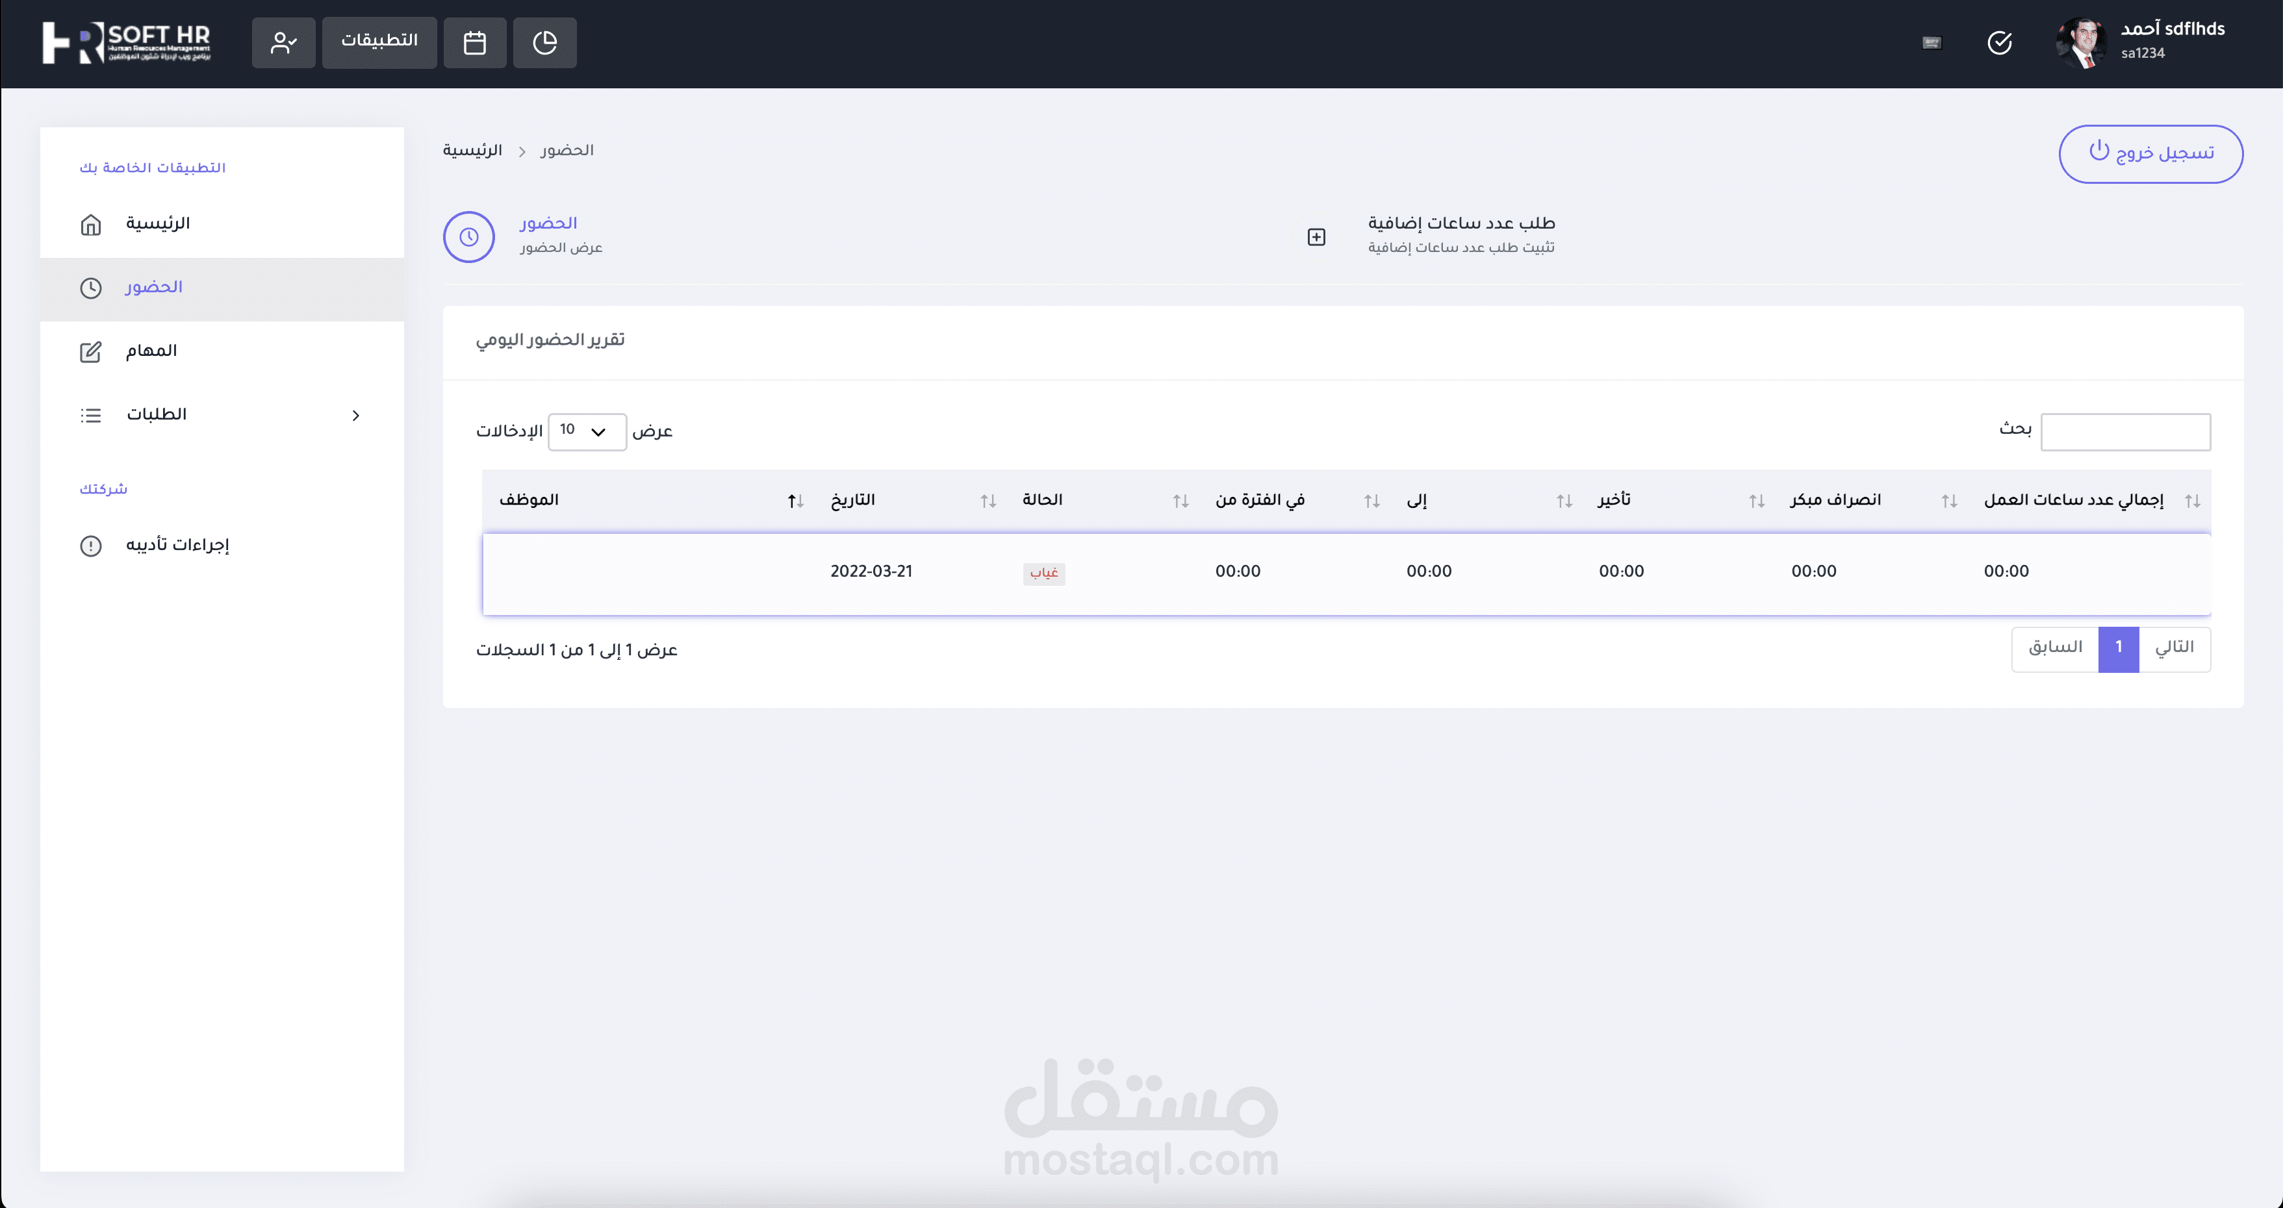The width and height of the screenshot is (2283, 1208).
Task: Click the circled checkmark icon near profile
Action: pyautogui.click(x=1999, y=42)
